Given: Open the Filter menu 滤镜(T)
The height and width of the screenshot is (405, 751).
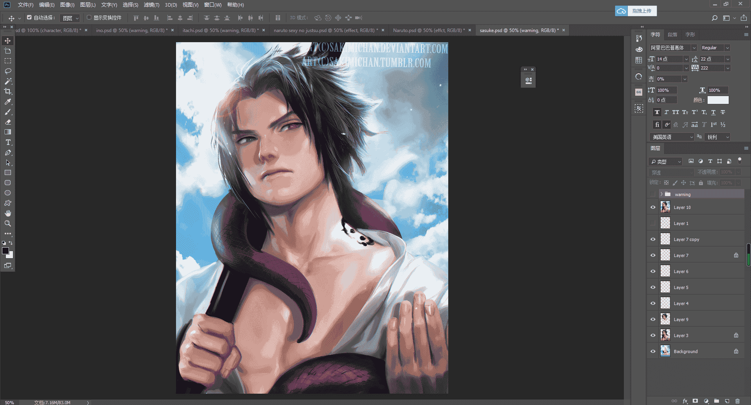Looking at the screenshot, I should click(151, 5).
